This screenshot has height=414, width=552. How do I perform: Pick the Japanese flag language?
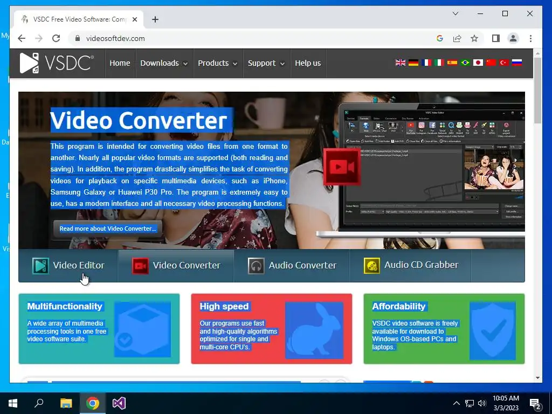point(478,63)
